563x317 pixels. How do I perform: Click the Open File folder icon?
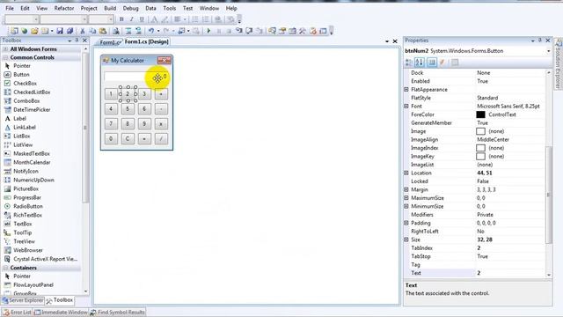34,31
